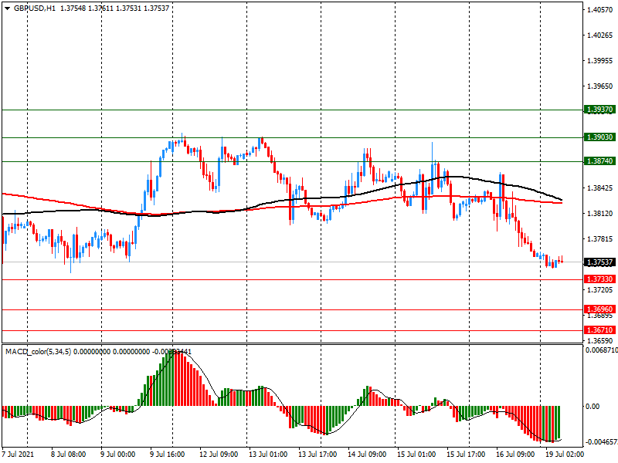Click the 8 Jul 08:00 time label

(x=69, y=455)
